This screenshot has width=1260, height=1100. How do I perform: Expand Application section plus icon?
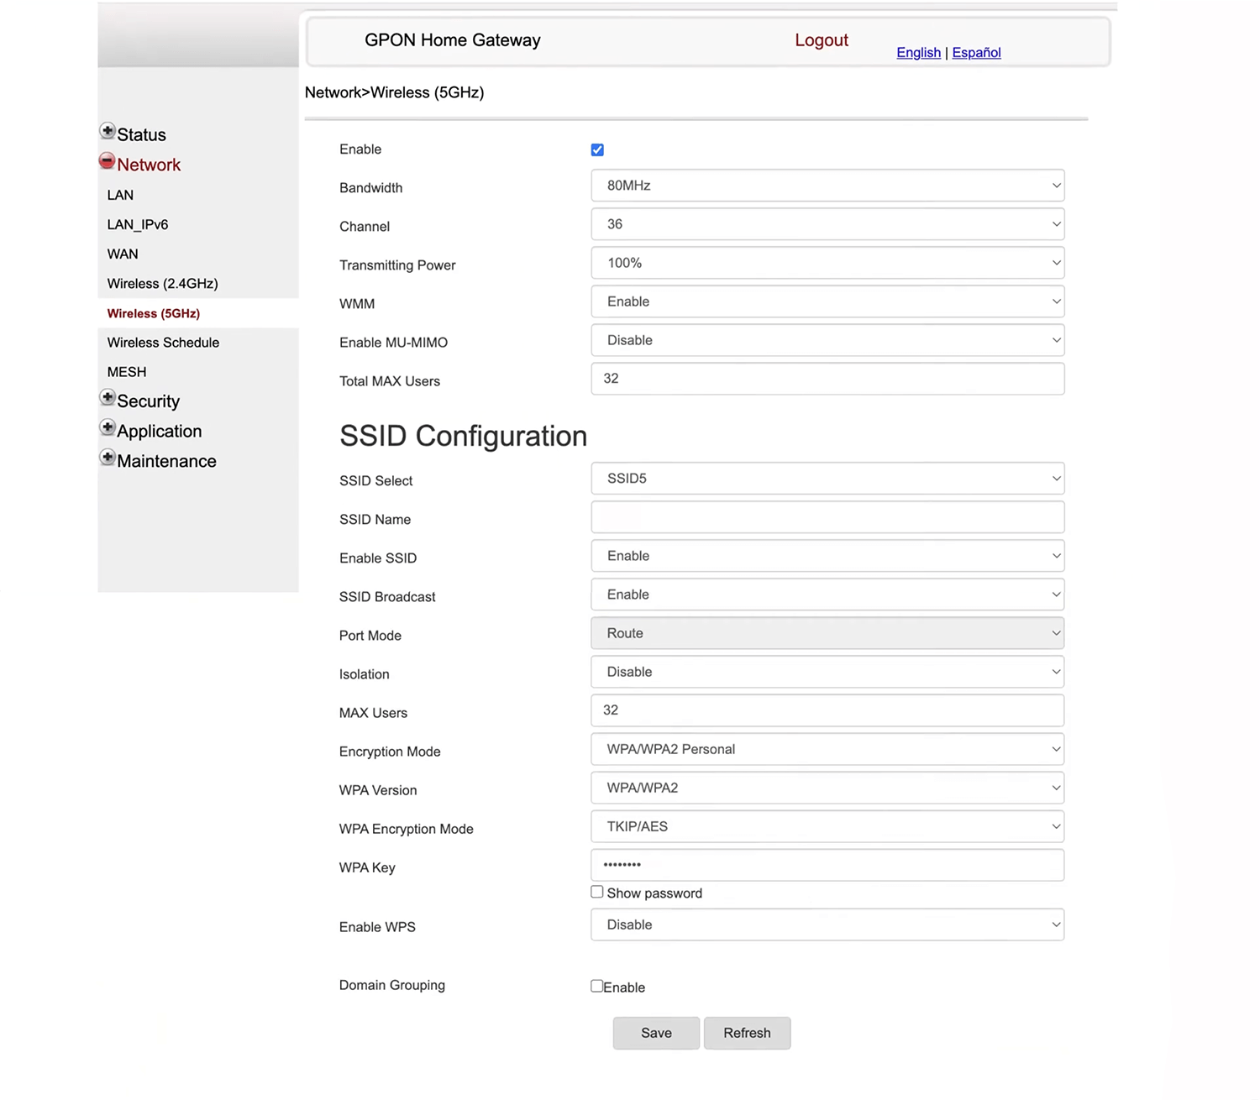[x=108, y=427]
